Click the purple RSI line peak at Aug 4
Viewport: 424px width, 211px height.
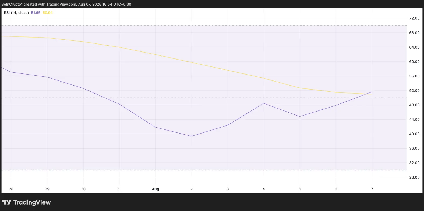(264, 103)
